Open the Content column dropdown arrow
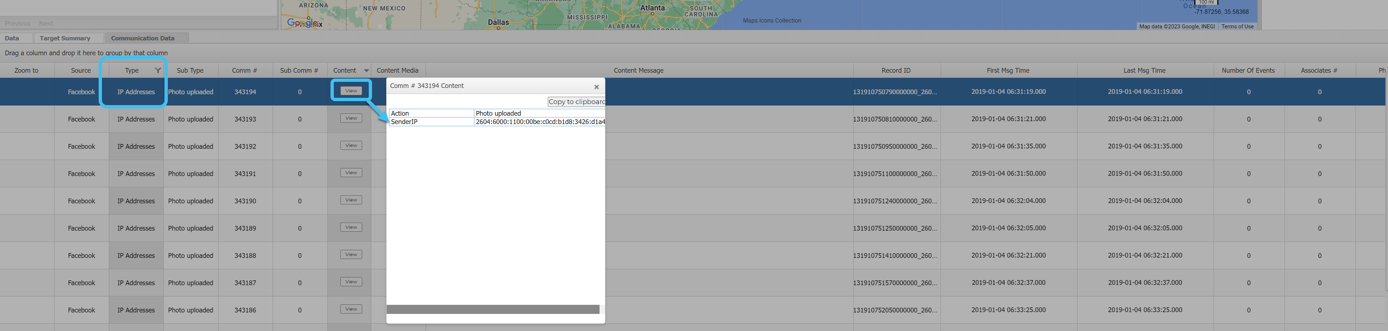Screen dimensions: 1388x331 [x=367, y=71]
